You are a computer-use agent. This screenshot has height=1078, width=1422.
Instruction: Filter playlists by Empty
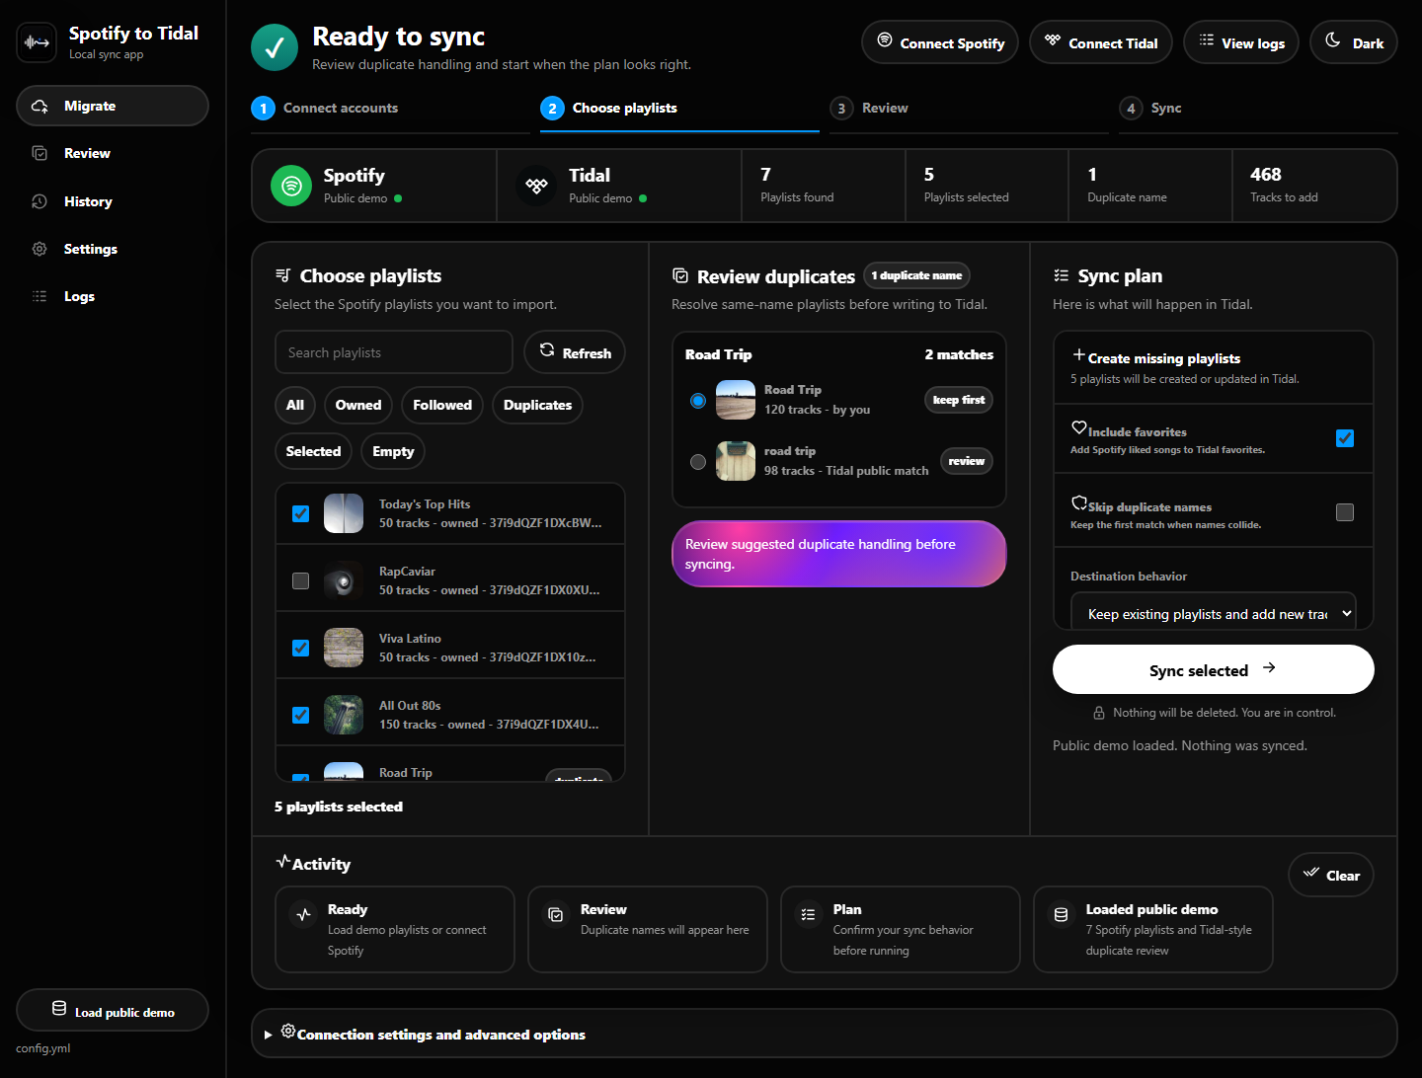[393, 451]
